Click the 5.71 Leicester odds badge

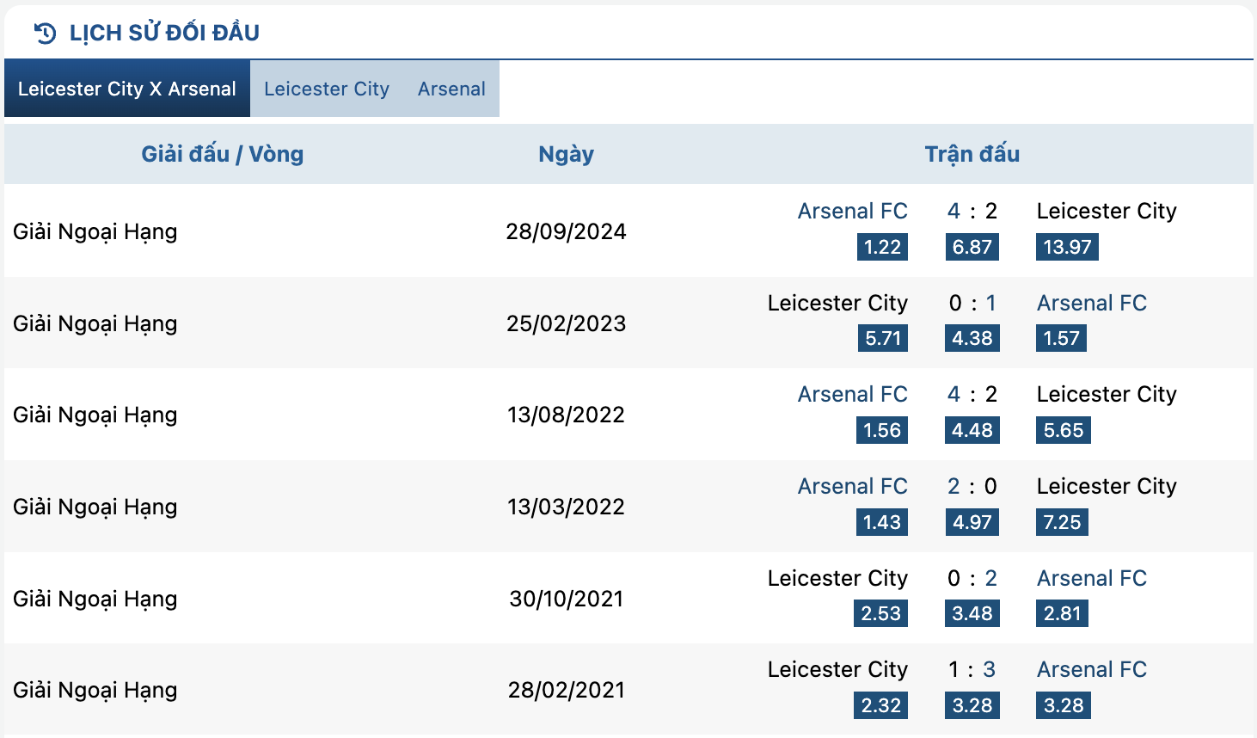pos(882,338)
